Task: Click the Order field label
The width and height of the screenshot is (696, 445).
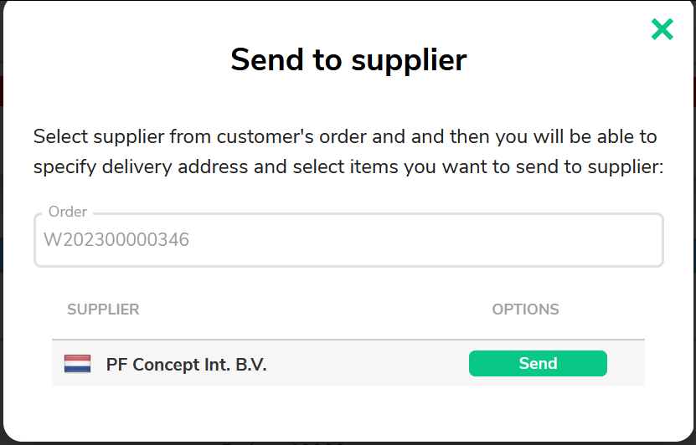Action: click(x=68, y=212)
